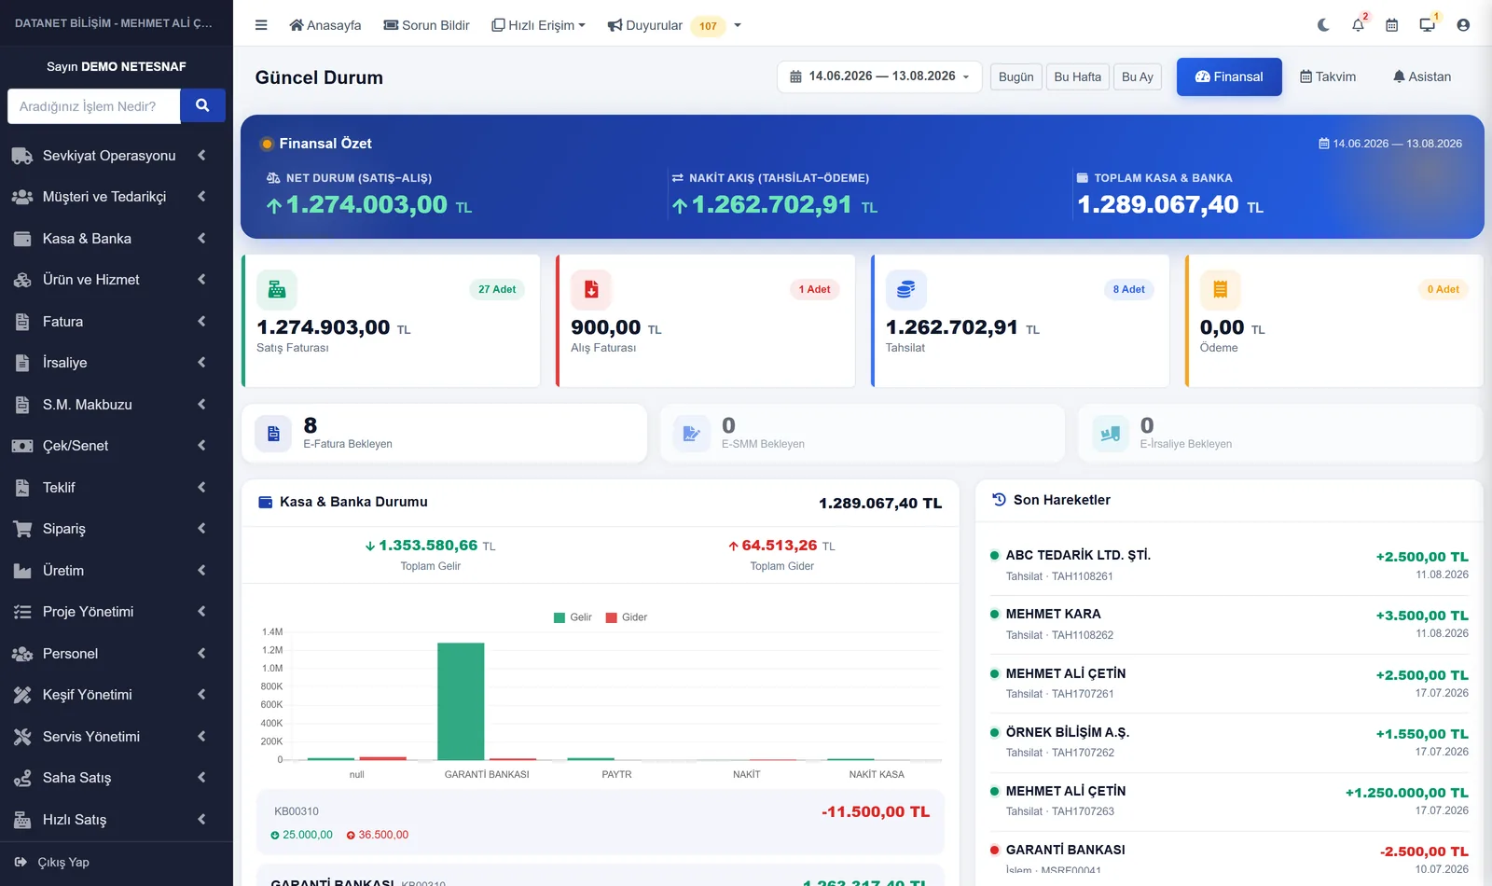This screenshot has height=886, width=1492.
Task: Click the Müşteri ve Tedarikçi people icon
Action: 22,197
